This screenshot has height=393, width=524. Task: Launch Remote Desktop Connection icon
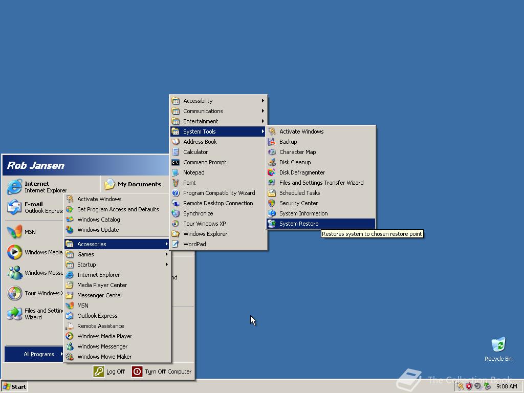[176, 203]
